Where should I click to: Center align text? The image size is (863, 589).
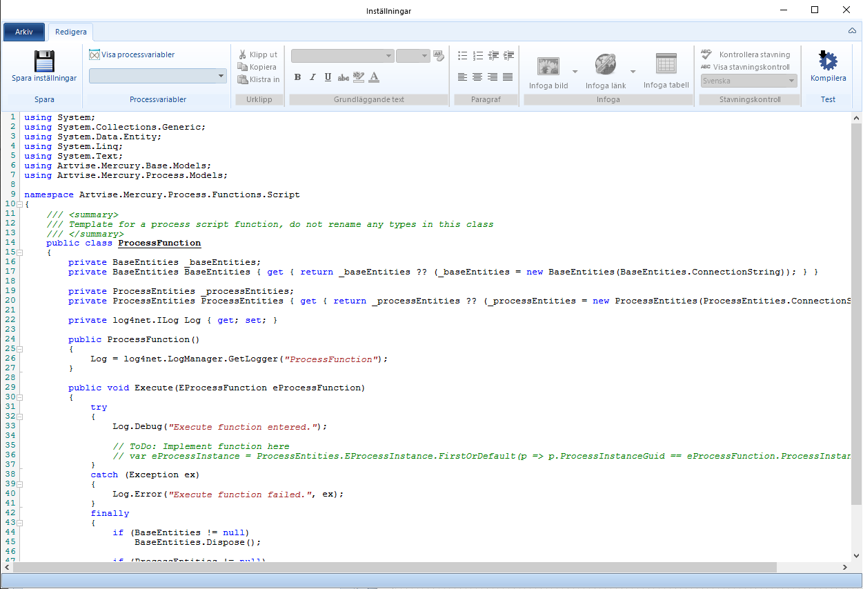(x=477, y=77)
